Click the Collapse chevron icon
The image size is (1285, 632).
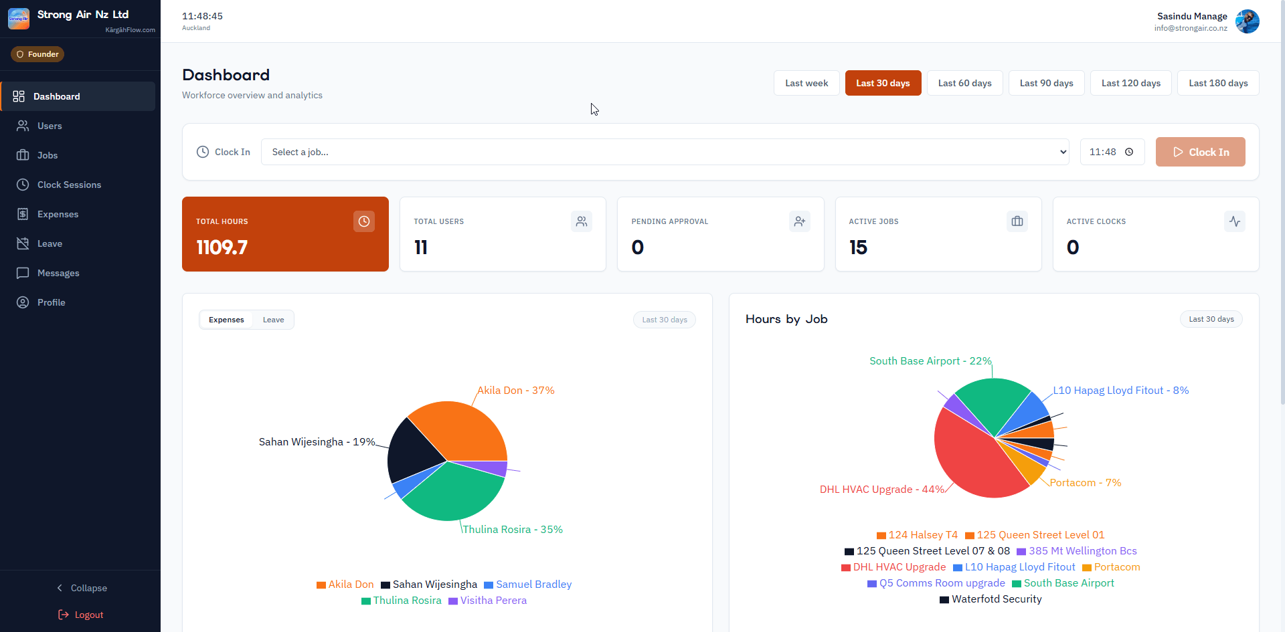pyautogui.click(x=60, y=588)
